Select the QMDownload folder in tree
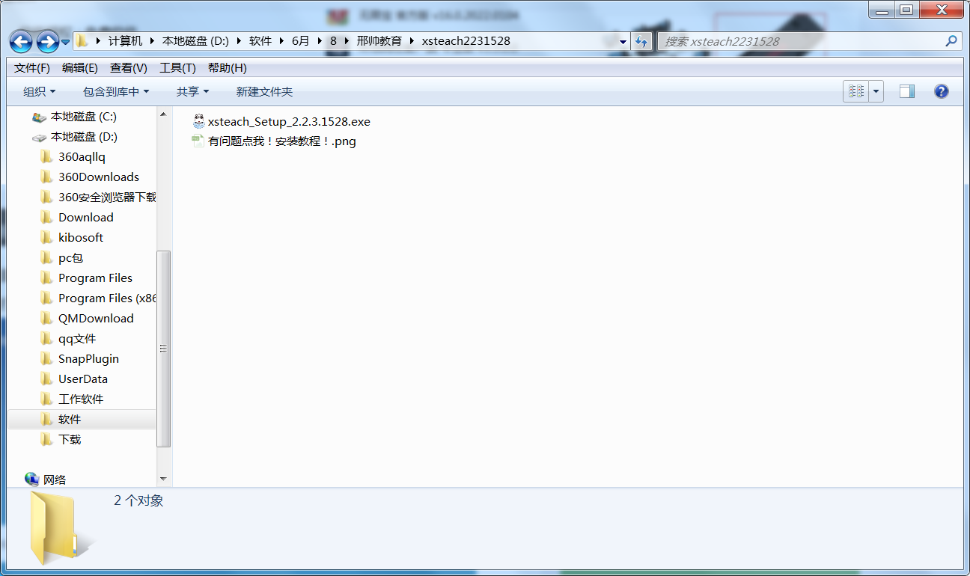 pos(96,319)
